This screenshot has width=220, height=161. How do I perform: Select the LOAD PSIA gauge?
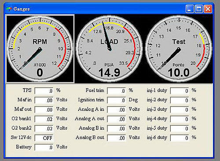tap(109, 49)
